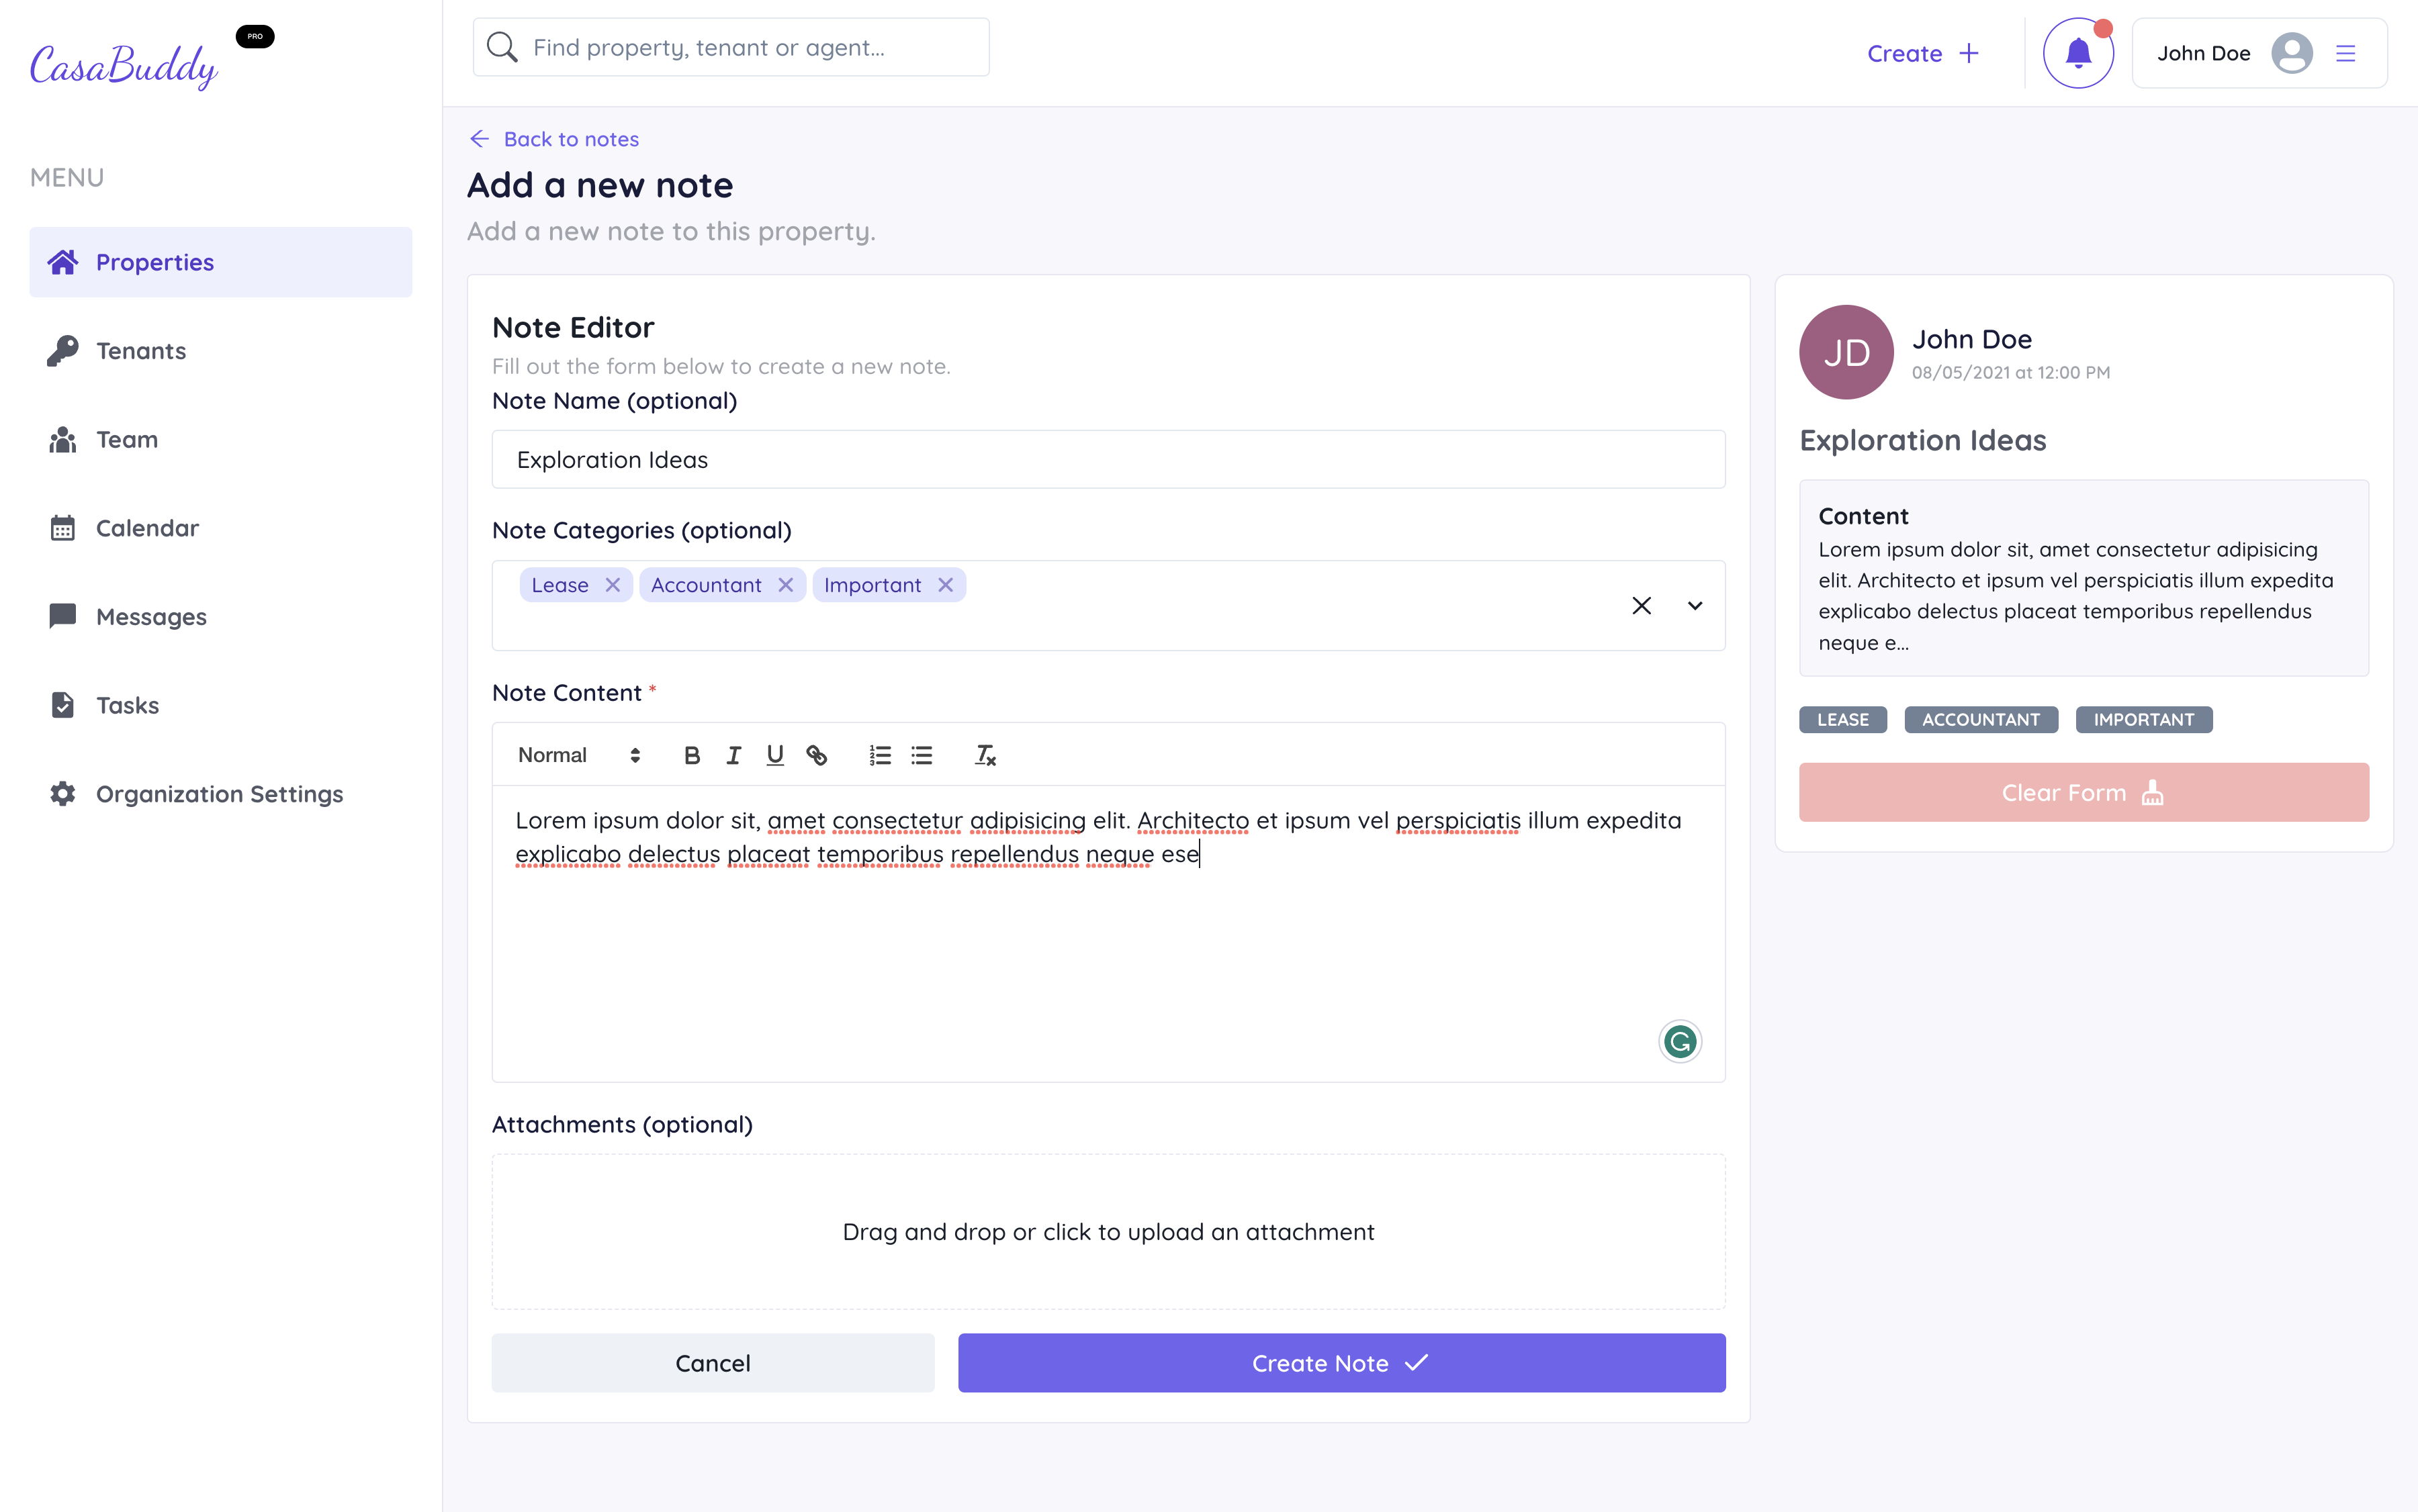Open the notifications bell
Viewport: 2418px width, 1512px height.
[2078, 53]
